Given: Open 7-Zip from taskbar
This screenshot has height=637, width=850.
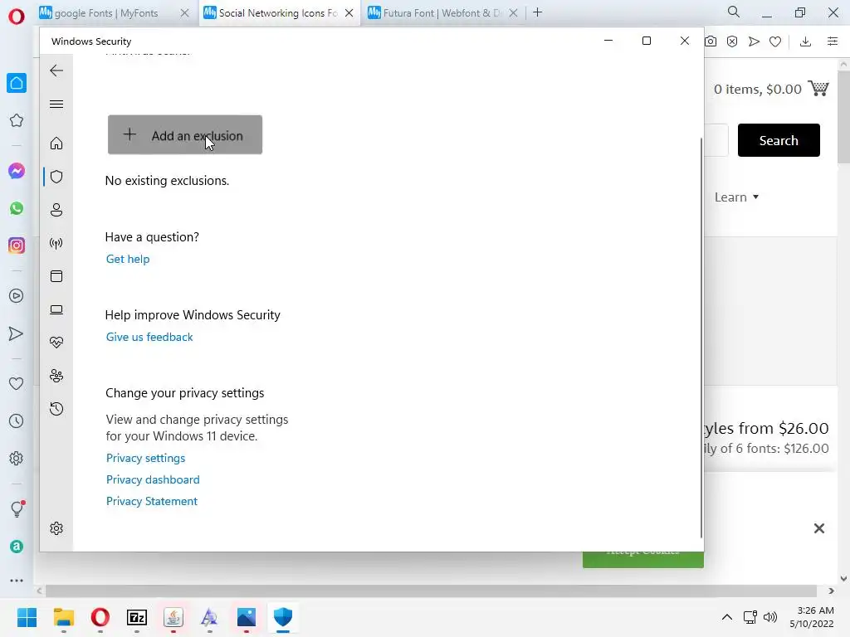Looking at the screenshot, I should coord(137,617).
